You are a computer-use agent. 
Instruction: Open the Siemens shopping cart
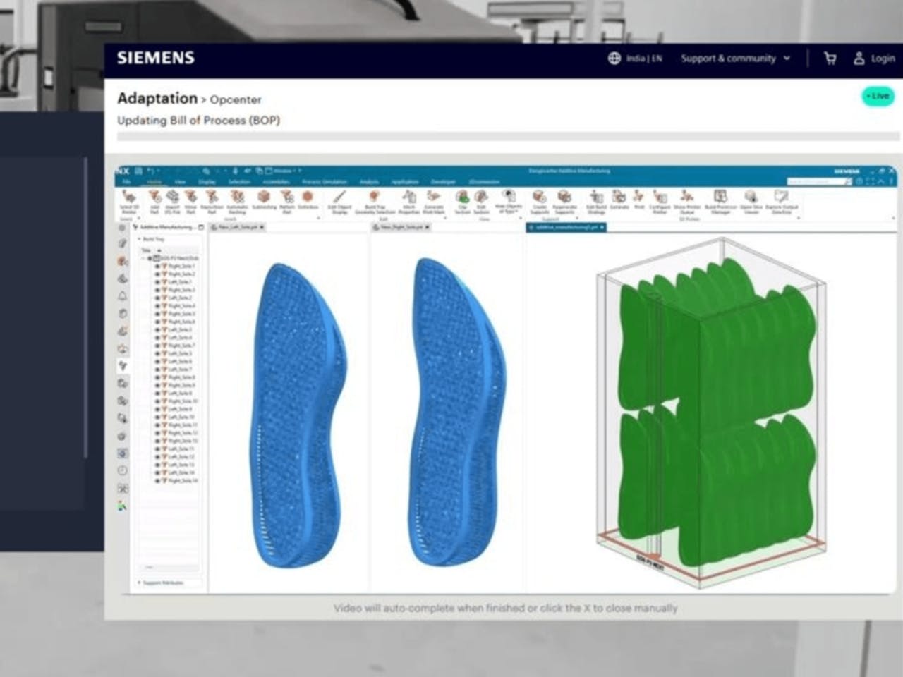(x=830, y=59)
